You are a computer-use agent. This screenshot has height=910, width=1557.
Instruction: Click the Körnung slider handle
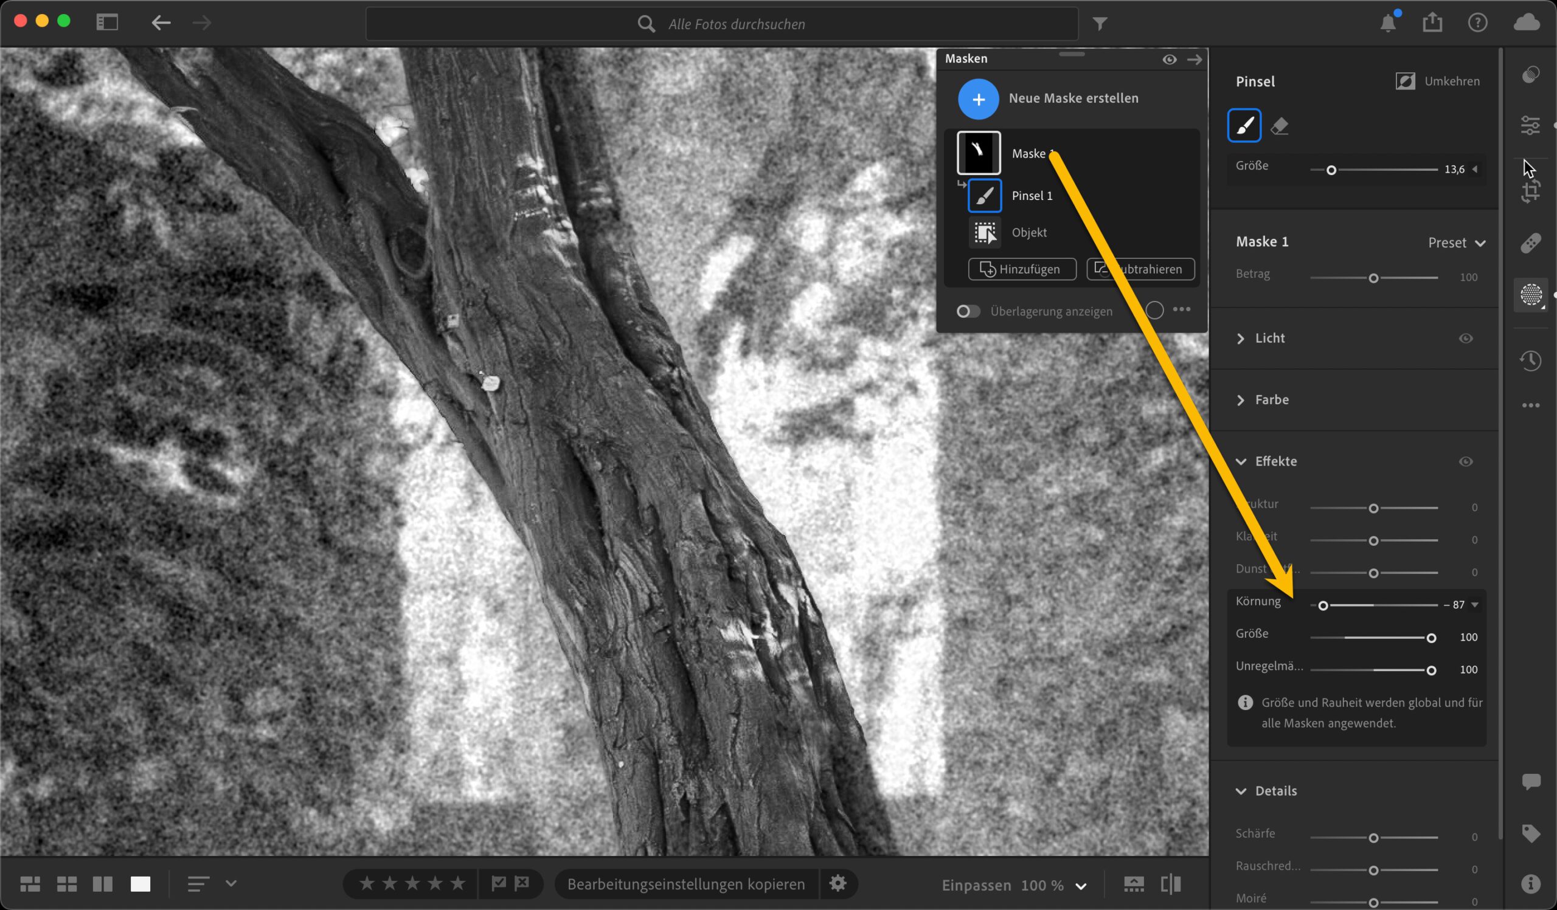coord(1323,605)
